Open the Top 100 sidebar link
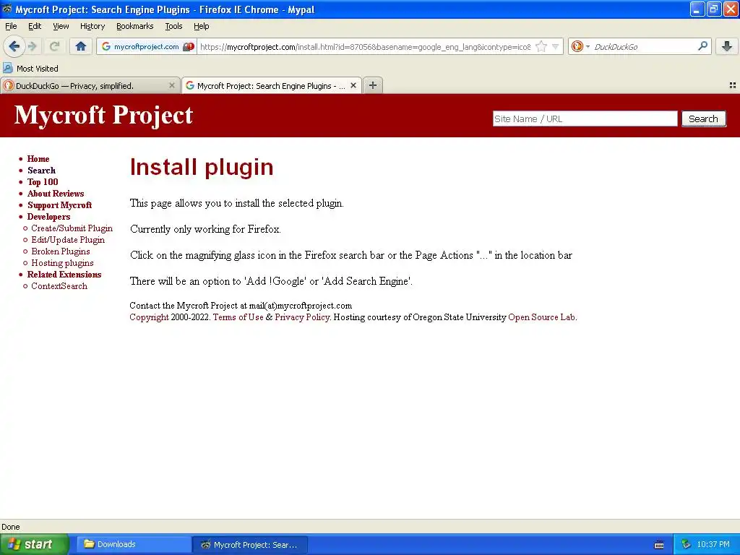Viewport: 740px width, 555px height. point(43,182)
